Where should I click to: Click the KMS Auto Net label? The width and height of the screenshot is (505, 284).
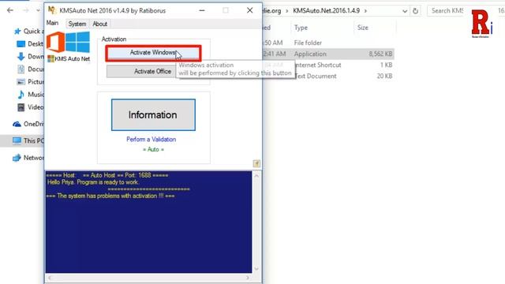[73, 59]
